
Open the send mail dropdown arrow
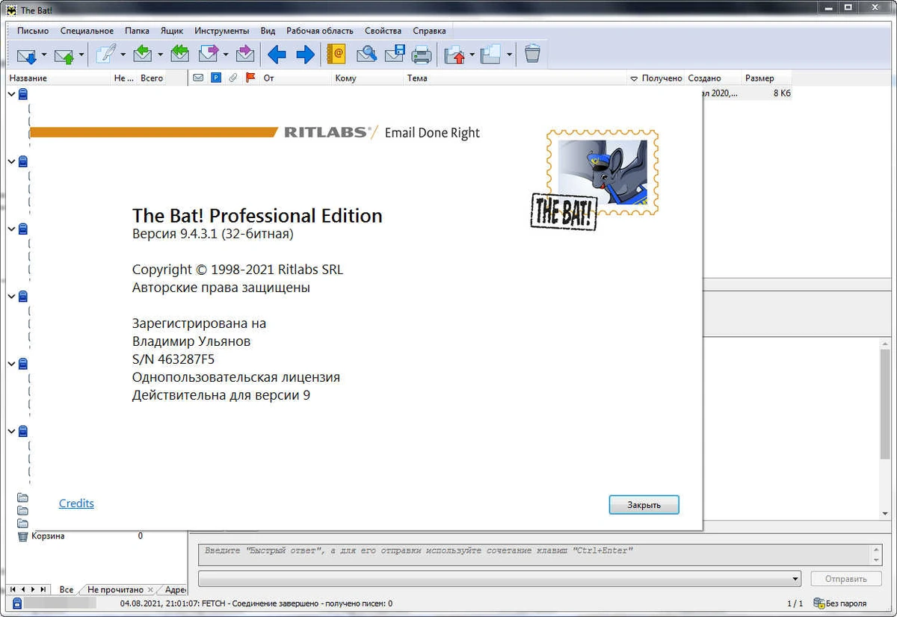click(81, 55)
